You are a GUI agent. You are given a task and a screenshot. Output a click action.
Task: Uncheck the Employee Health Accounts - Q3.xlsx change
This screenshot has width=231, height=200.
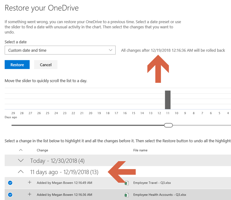[x=10, y=195]
